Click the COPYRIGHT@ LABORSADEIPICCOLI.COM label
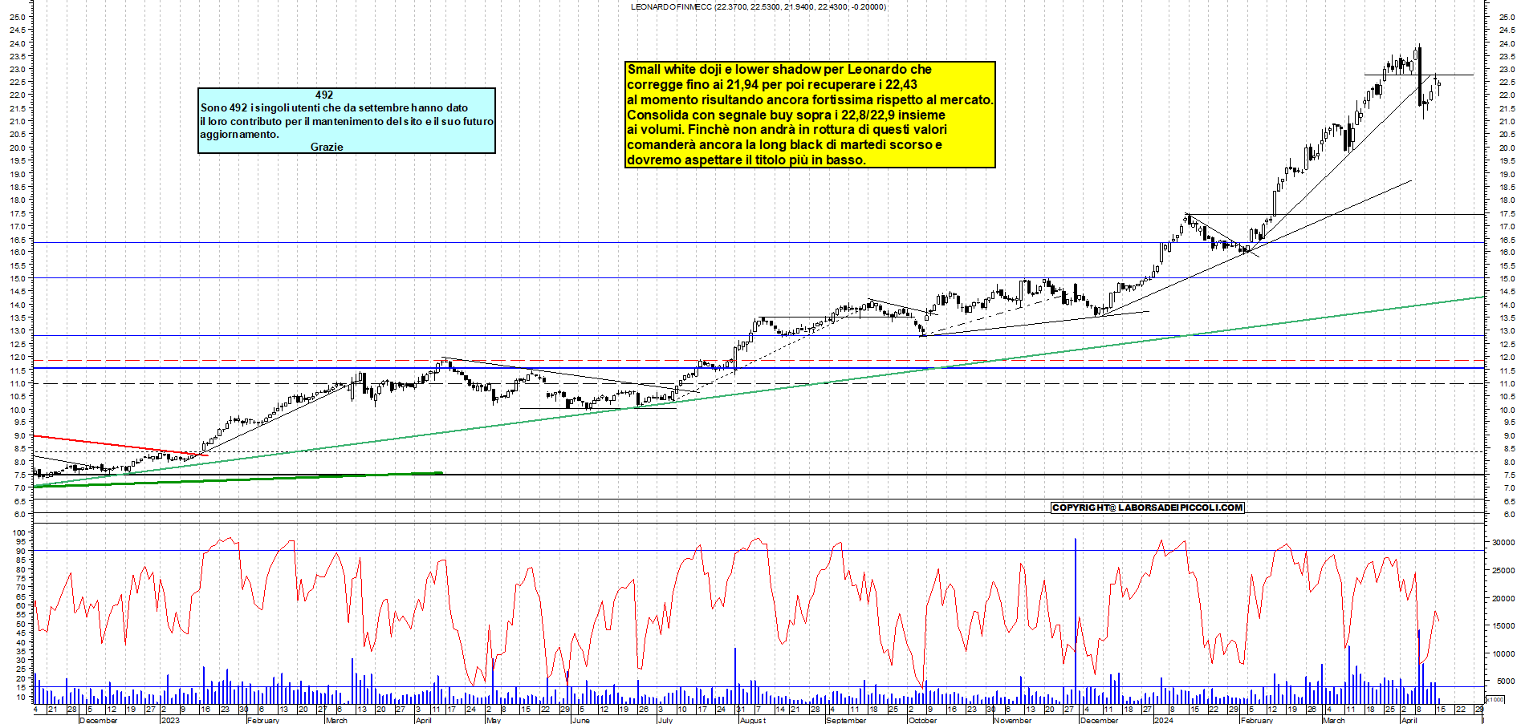 pyautogui.click(x=1148, y=508)
